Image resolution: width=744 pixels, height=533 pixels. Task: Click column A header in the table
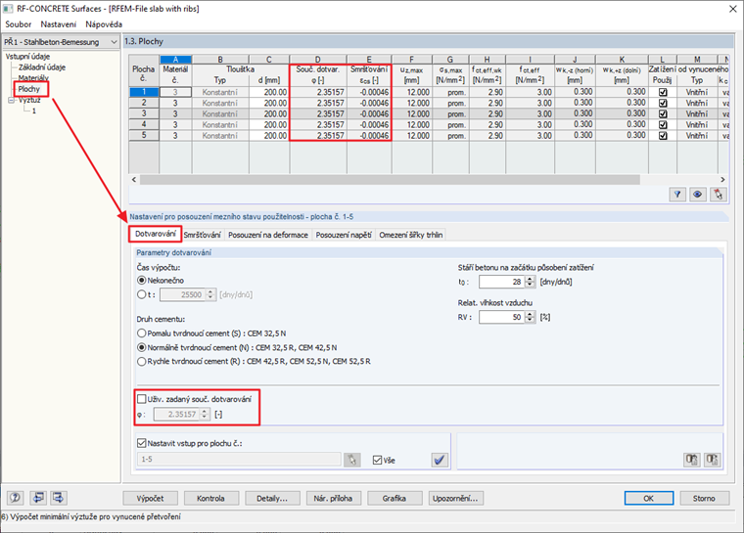point(175,60)
